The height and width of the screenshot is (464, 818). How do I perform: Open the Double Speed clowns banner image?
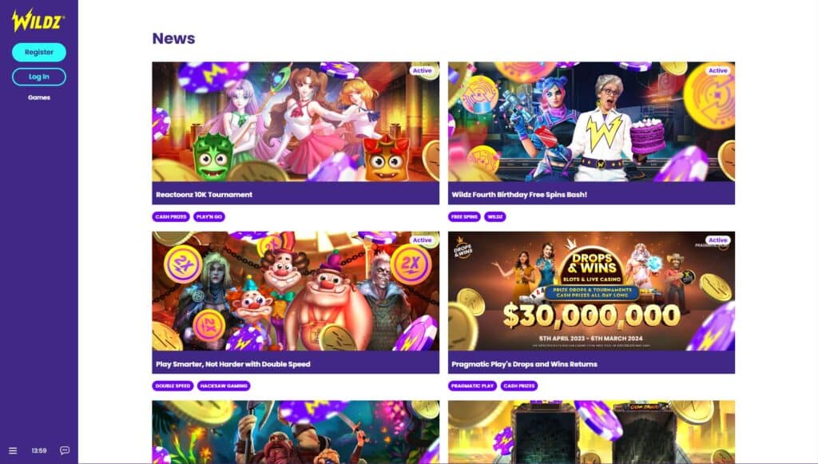(296, 291)
